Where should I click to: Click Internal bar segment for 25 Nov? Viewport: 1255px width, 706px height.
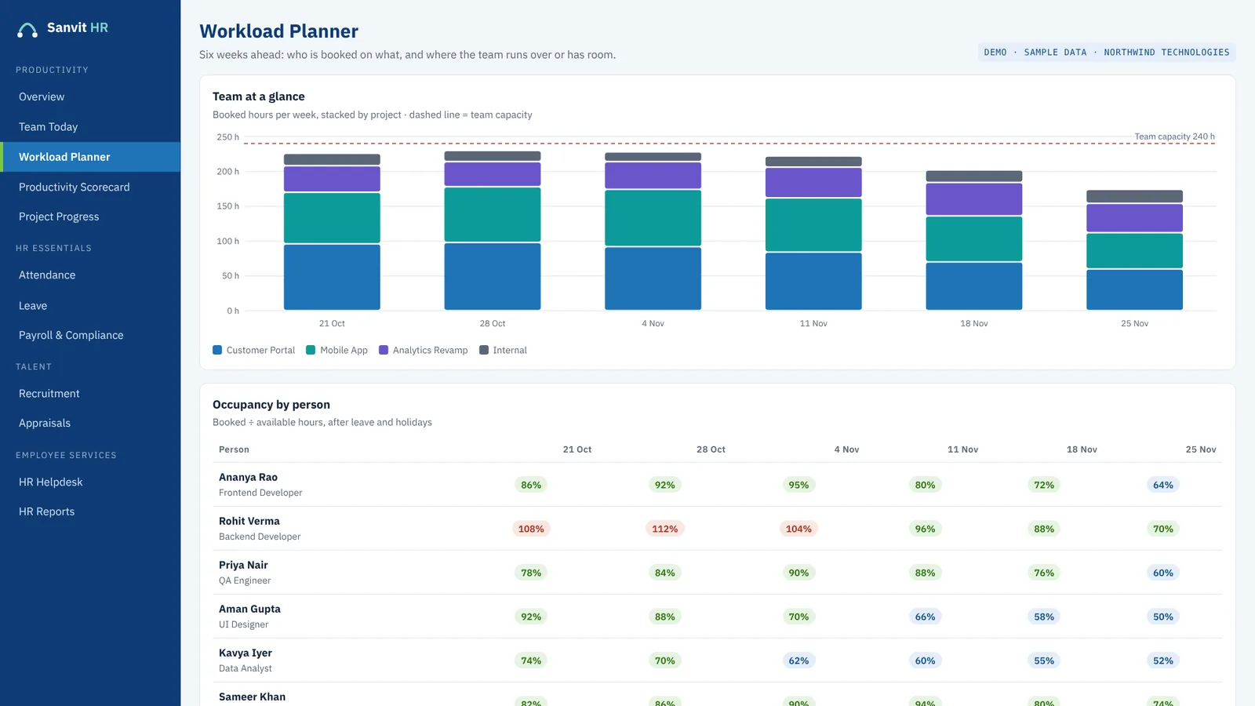coord(1134,196)
